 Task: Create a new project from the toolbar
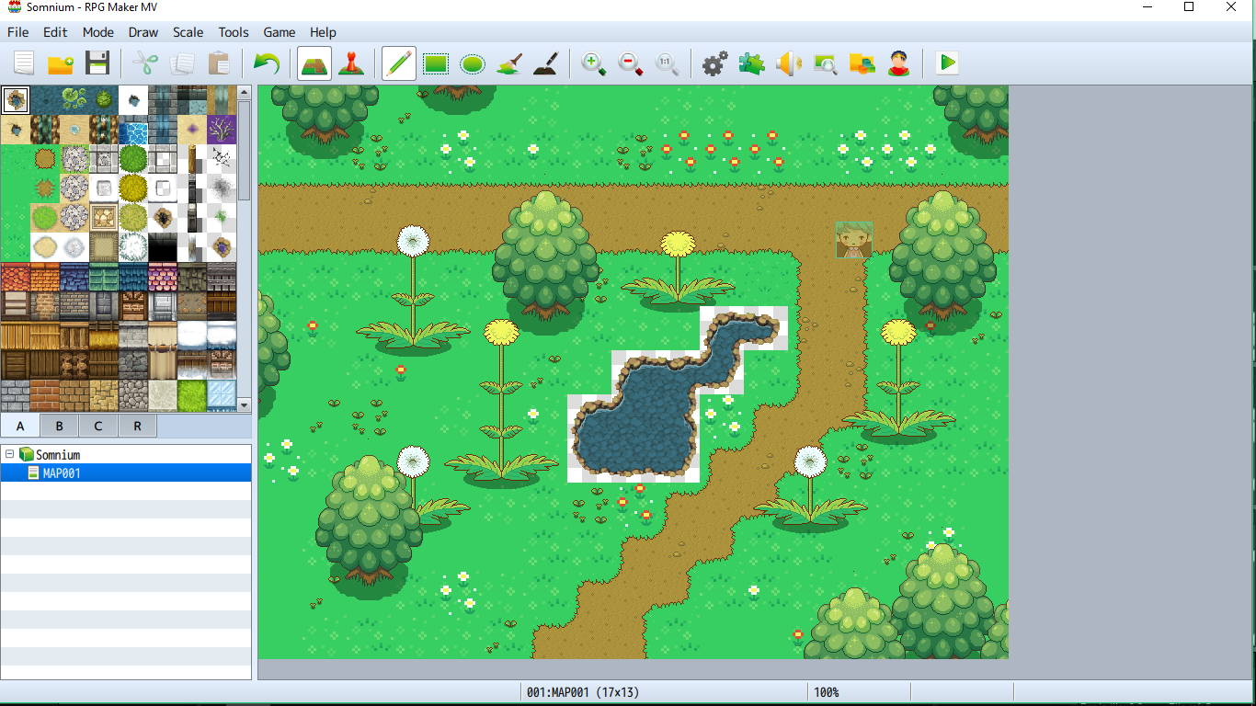[24, 63]
